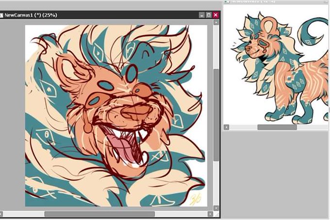Screen dimensions: 330x220
Task: Click the roaring lion drawing on NewCanvas1 canvas
Action: pos(116,115)
